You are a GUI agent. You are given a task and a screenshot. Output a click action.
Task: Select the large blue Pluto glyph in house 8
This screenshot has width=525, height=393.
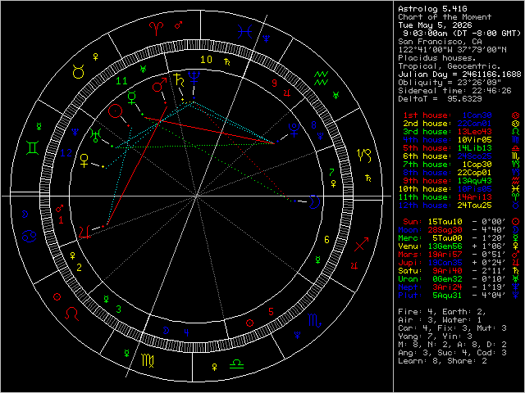294,130
